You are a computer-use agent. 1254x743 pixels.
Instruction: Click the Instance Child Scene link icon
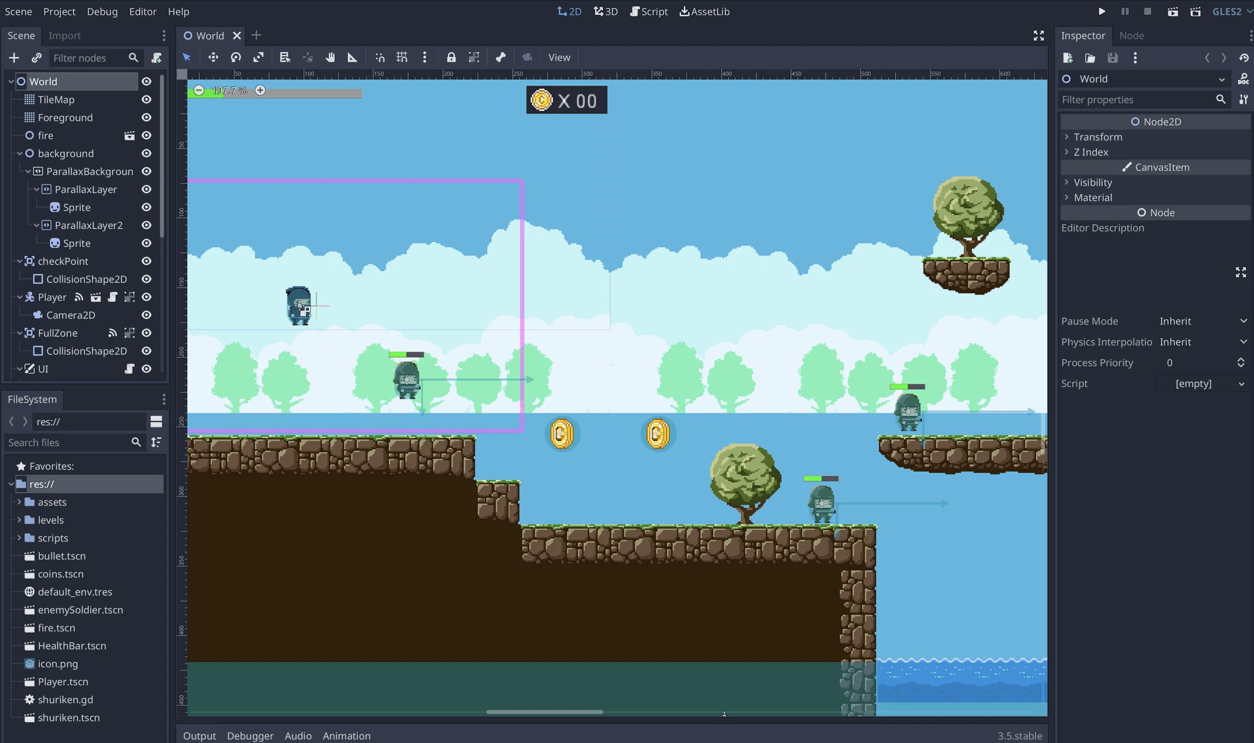(37, 58)
